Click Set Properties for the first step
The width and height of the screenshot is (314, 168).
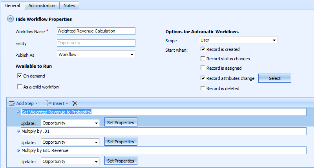click(120, 123)
